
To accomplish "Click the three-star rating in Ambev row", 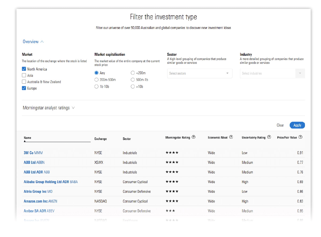I will (170, 211).
